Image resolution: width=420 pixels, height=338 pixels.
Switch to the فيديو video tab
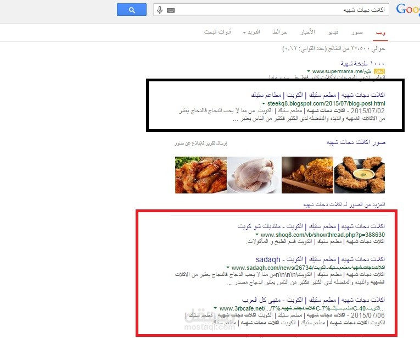(x=333, y=32)
